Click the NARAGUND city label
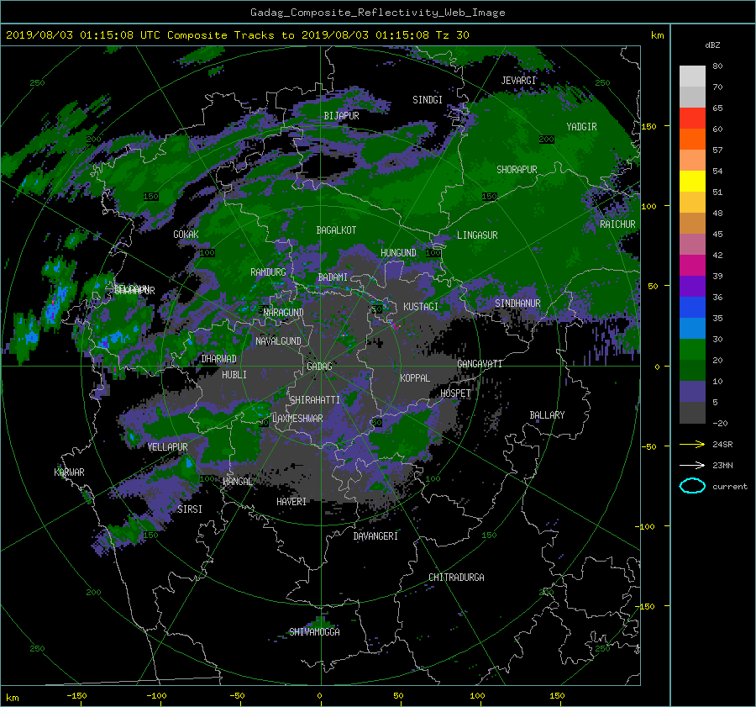 284,312
